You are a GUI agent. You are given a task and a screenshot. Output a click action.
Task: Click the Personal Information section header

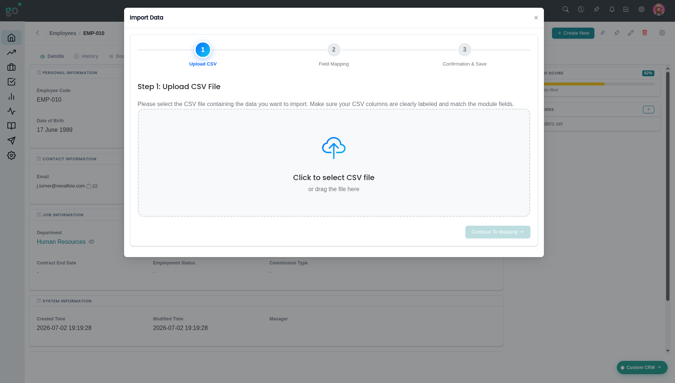(70, 73)
